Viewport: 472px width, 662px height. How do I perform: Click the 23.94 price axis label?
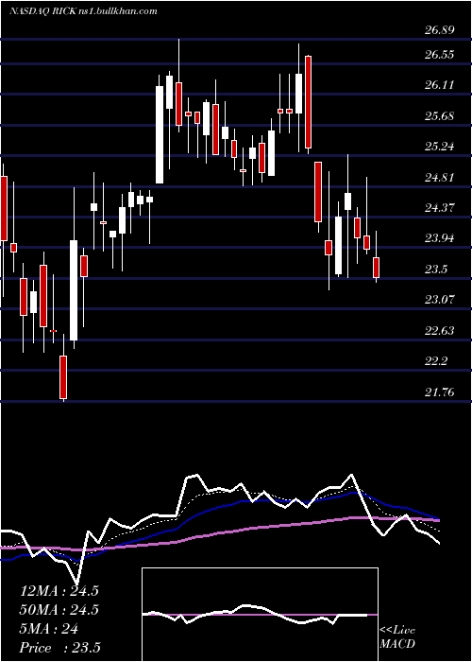point(439,238)
